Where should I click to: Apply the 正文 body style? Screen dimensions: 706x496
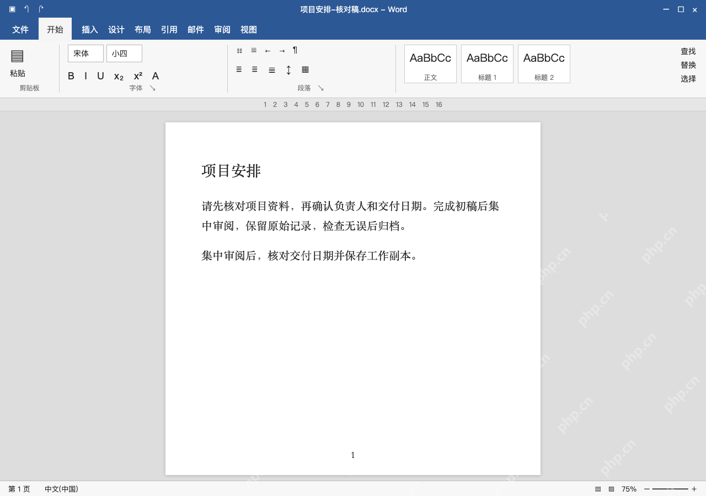(x=430, y=64)
